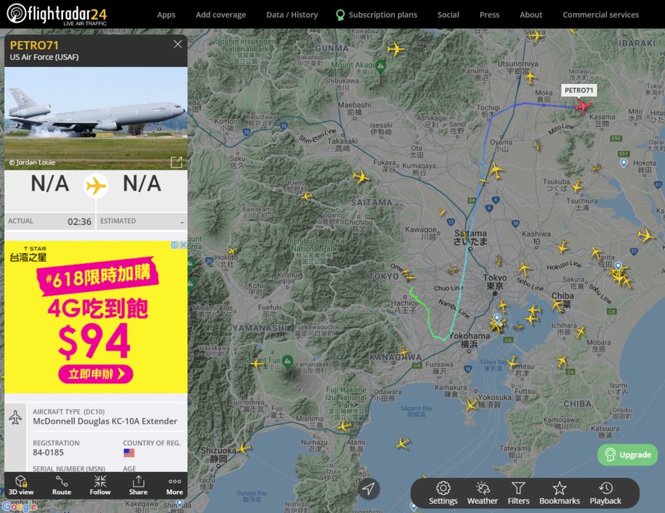Click the T Star advertisement banner

pyautogui.click(x=96, y=317)
